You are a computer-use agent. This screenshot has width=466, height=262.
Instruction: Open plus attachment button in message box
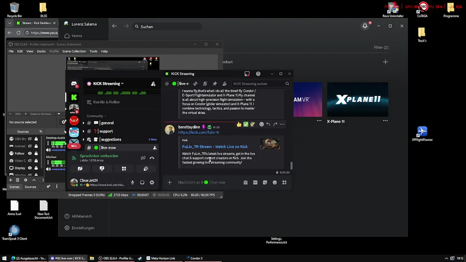[x=169, y=182]
